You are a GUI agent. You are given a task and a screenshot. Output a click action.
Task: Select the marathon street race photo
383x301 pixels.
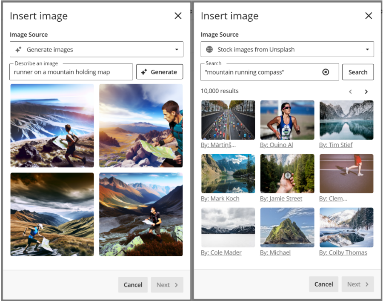click(x=228, y=120)
